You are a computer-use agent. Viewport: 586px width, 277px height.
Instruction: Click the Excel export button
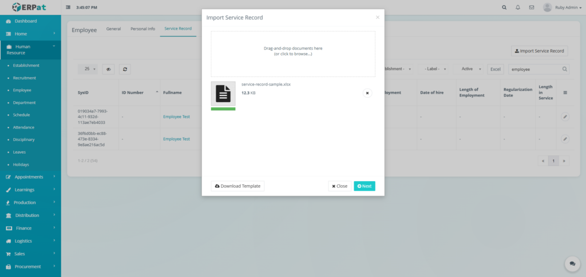(x=496, y=69)
